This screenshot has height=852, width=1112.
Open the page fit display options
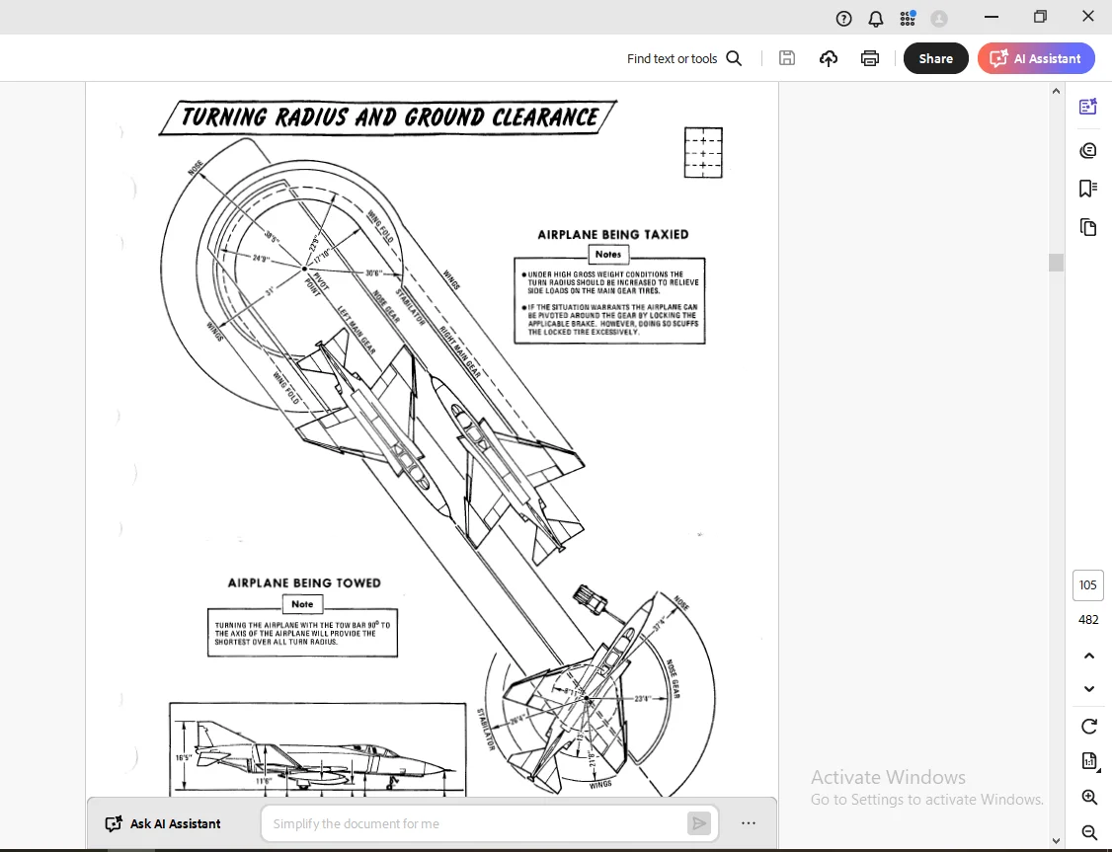pyautogui.click(x=1089, y=761)
